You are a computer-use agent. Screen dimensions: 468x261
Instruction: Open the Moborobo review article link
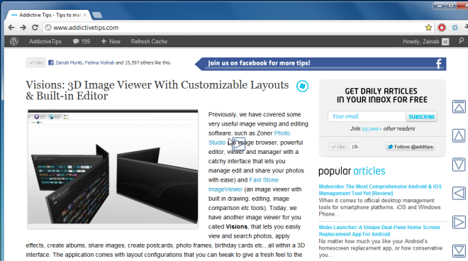(x=380, y=189)
